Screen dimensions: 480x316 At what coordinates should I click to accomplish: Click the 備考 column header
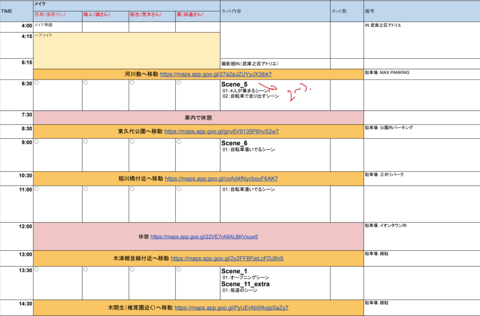[x=421, y=11]
